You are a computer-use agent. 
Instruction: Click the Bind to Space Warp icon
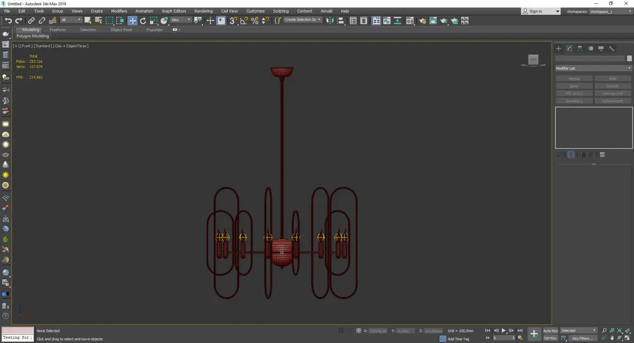point(52,21)
